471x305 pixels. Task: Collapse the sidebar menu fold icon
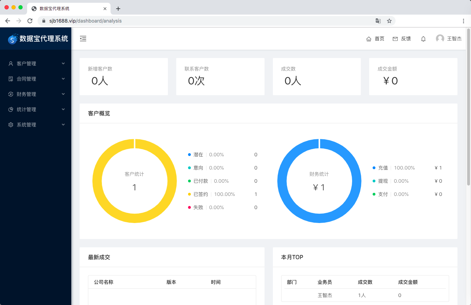click(83, 39)
